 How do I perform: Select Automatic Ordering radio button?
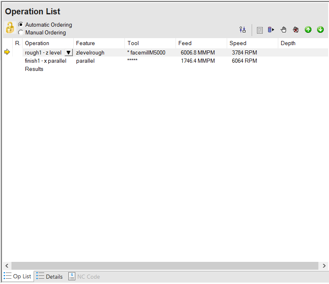coord(20,25)
